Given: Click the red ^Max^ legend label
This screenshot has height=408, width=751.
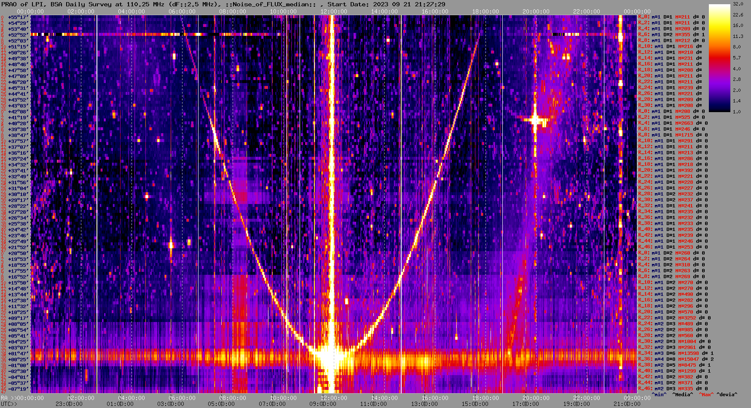Looking at the screenshot, I should click(x=706, y=395).
